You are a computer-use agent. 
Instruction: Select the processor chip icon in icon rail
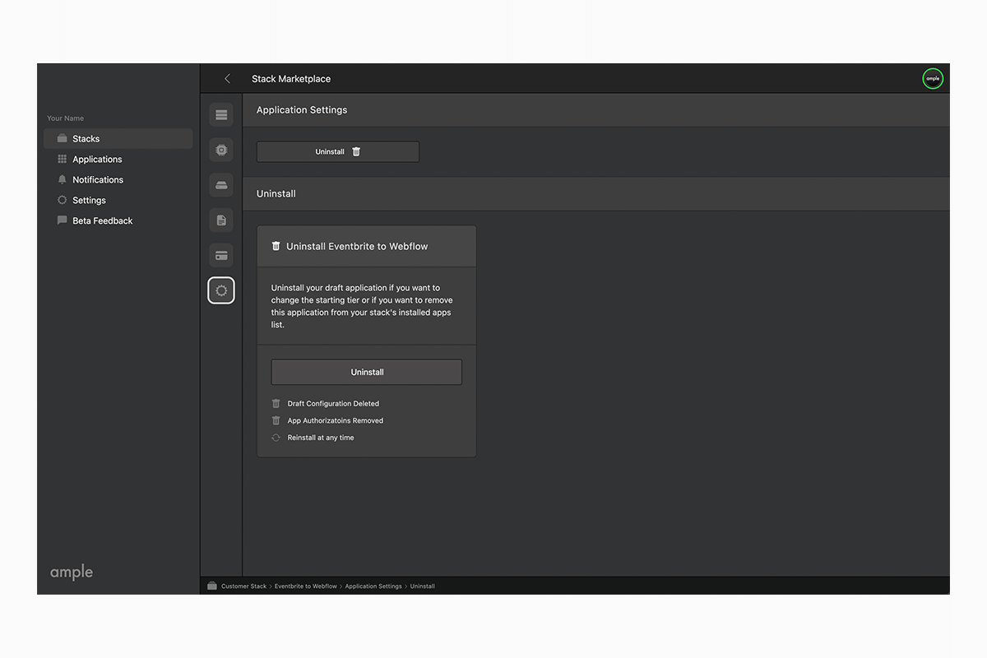(221, 150)
